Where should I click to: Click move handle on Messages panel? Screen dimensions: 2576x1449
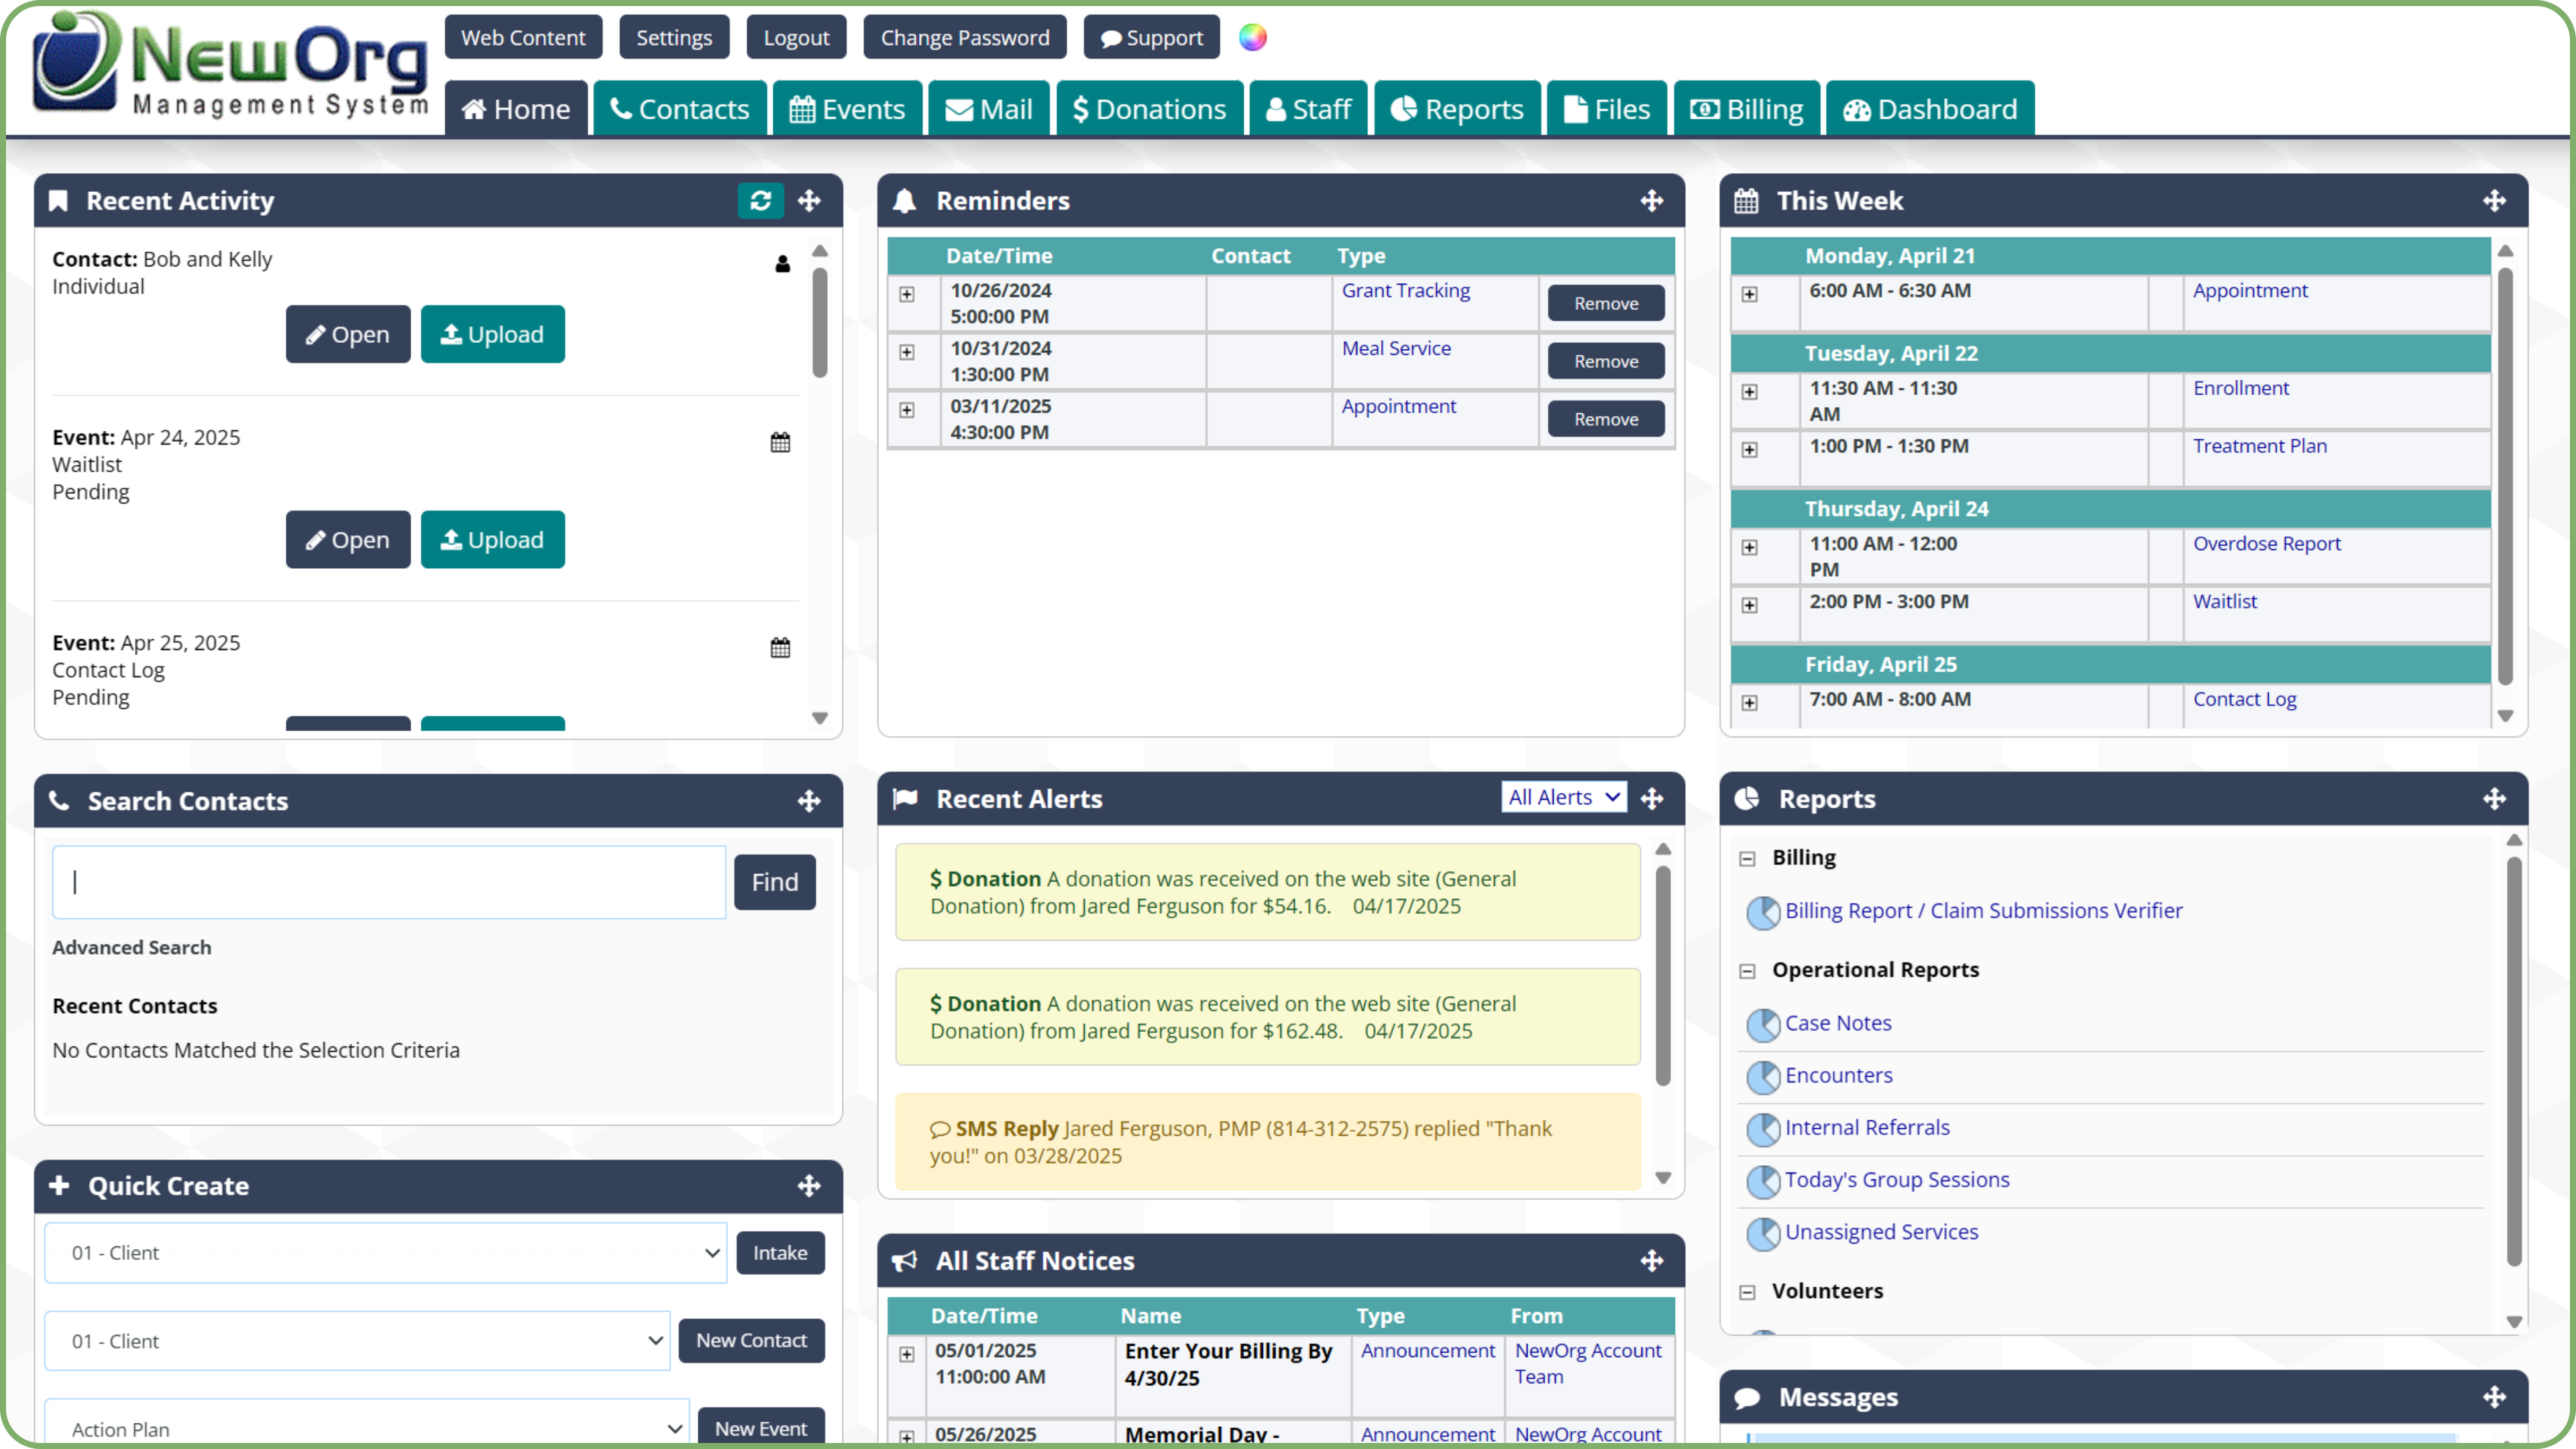click(2494, 1397)
